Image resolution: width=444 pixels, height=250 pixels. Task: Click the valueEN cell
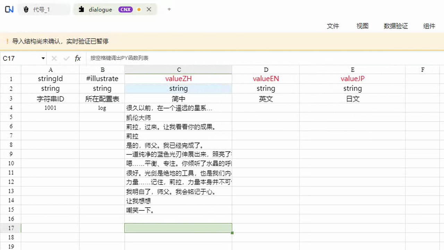(266, 79)
